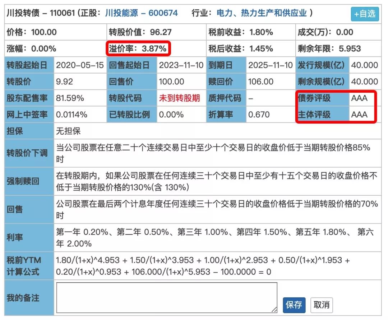
Task: Click the red 未到转股期 text
Action: pyautogui.click(x=179, y=98)
